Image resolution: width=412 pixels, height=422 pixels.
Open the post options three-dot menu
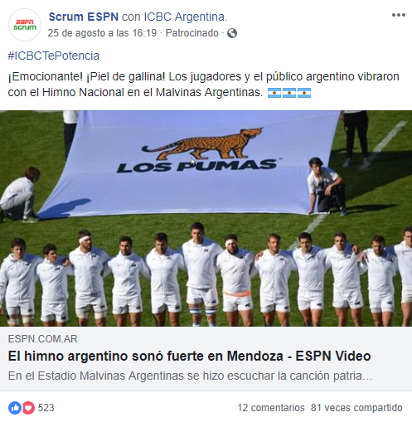click(x=398, y=15)
